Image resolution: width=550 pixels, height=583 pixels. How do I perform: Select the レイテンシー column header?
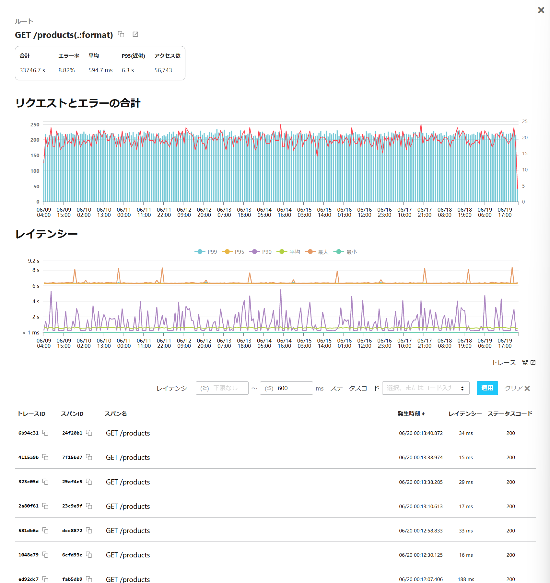[x=465, y=414]
